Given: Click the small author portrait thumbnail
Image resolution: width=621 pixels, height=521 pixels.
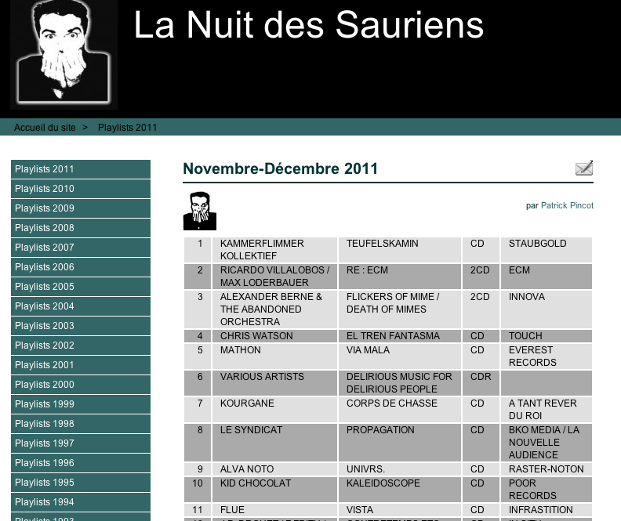Looking at the screenshot, I should tap(200, 211).
